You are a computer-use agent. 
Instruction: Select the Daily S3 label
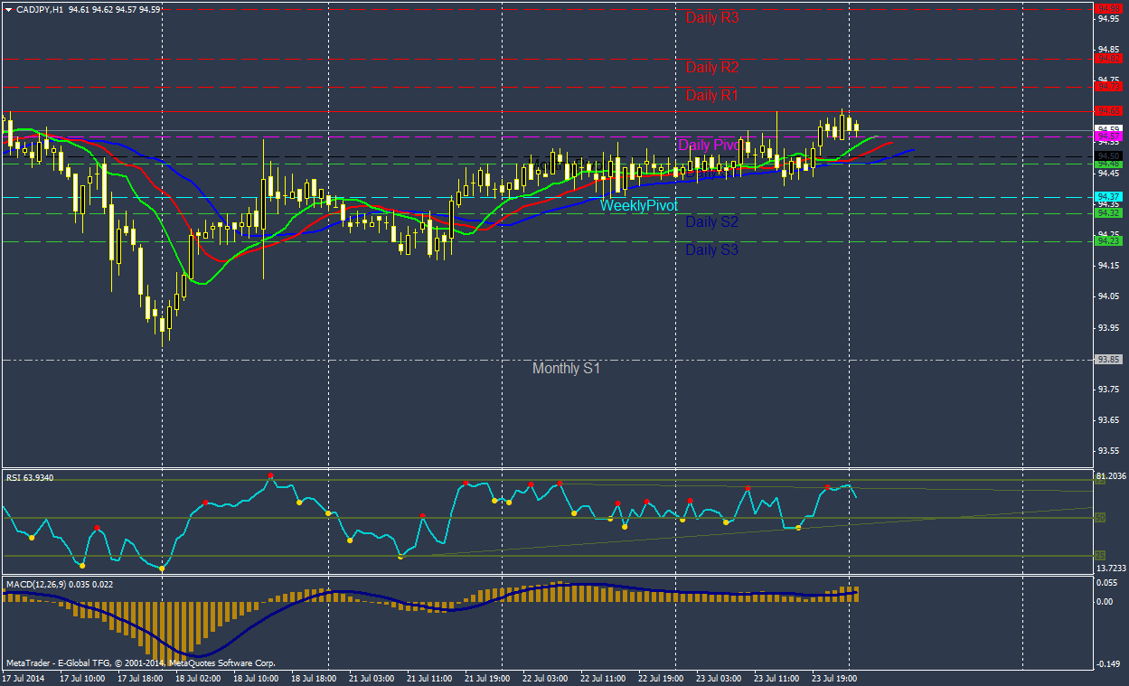(x=711, y=249)
